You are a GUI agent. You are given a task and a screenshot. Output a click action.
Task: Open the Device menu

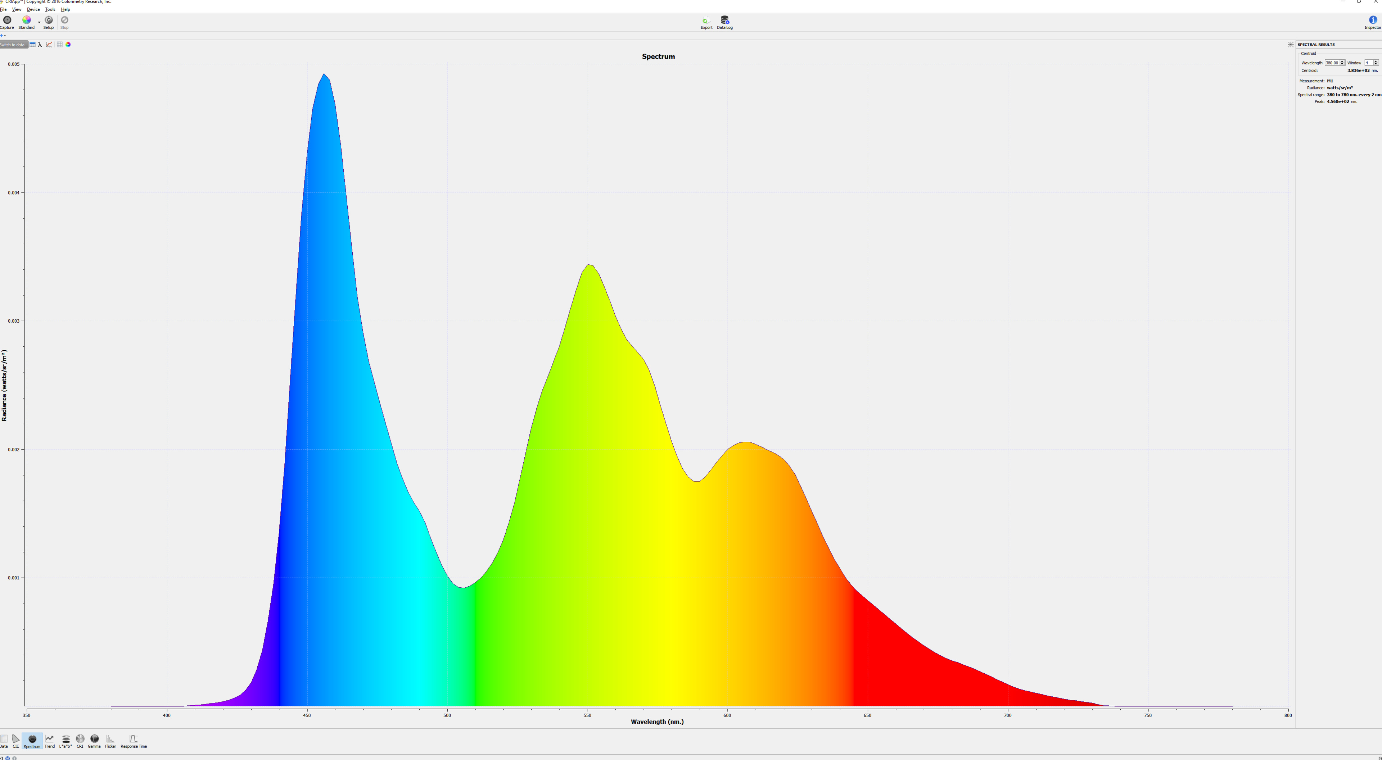click(x=33, y=10)
